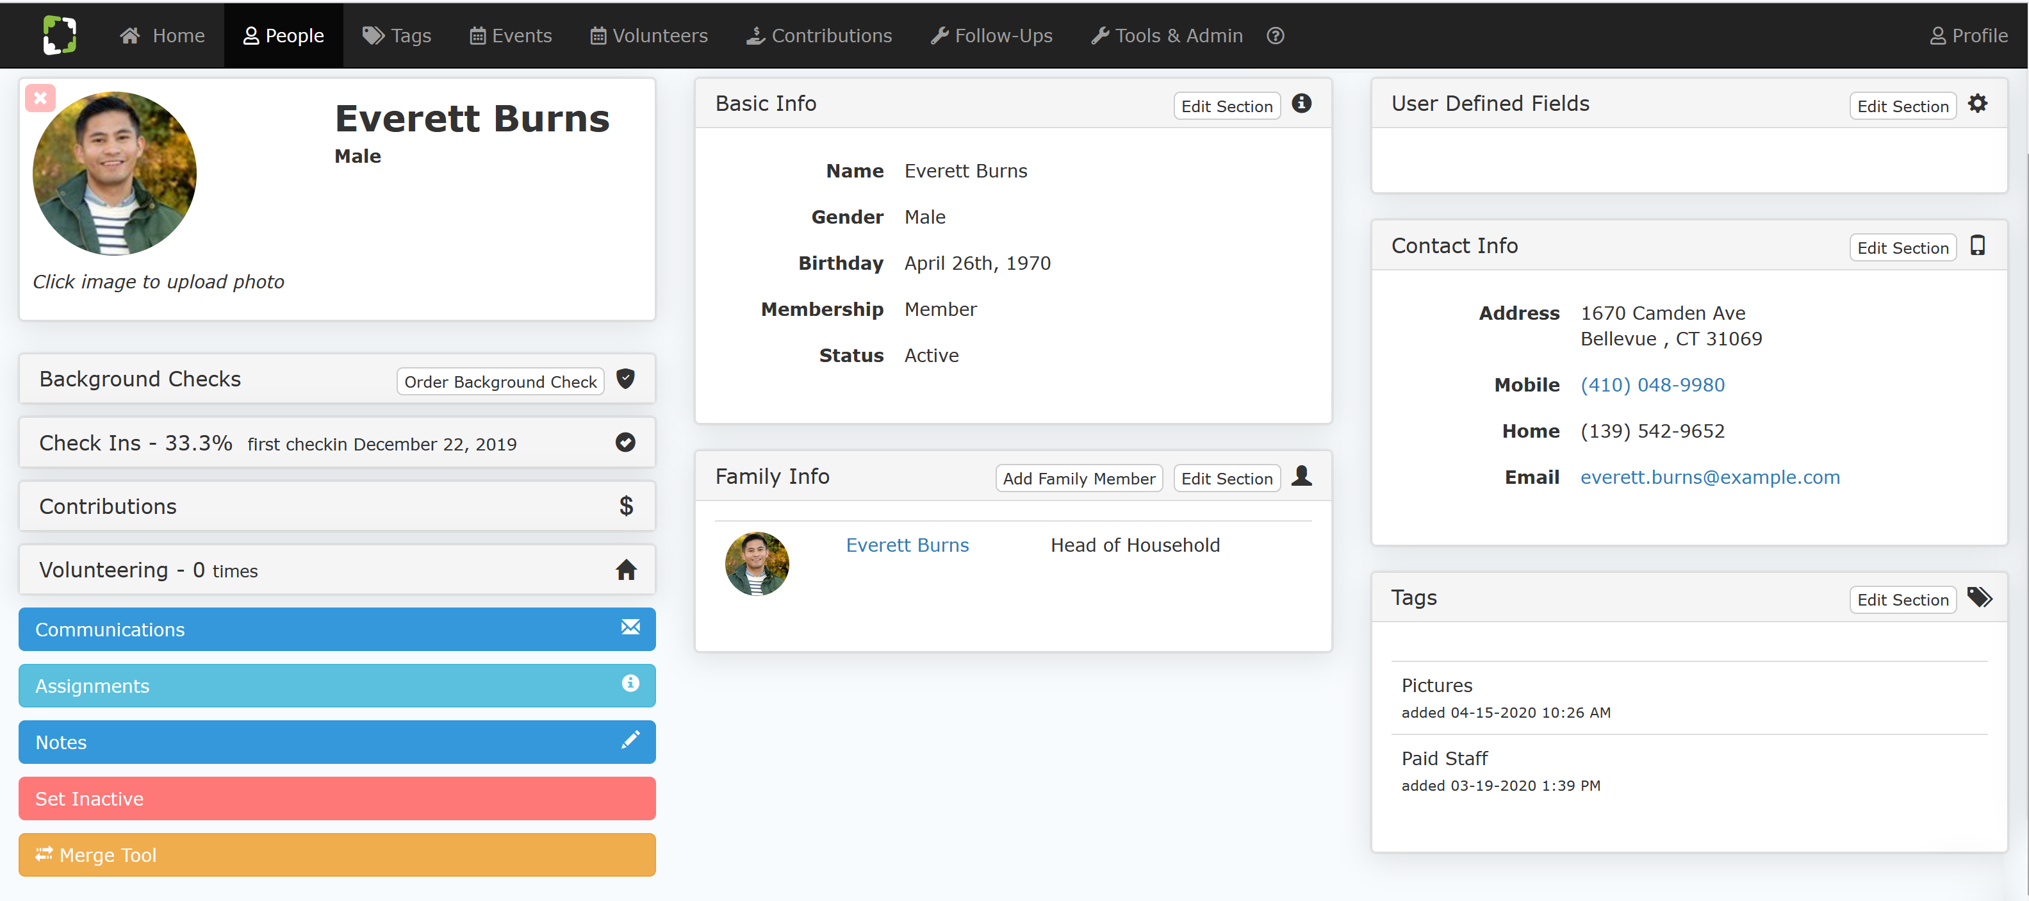Click Everett Burns profile photo to upload
Image resolution: width=2029 pixels, height=901 pixels.
click(x=115, y=173)
